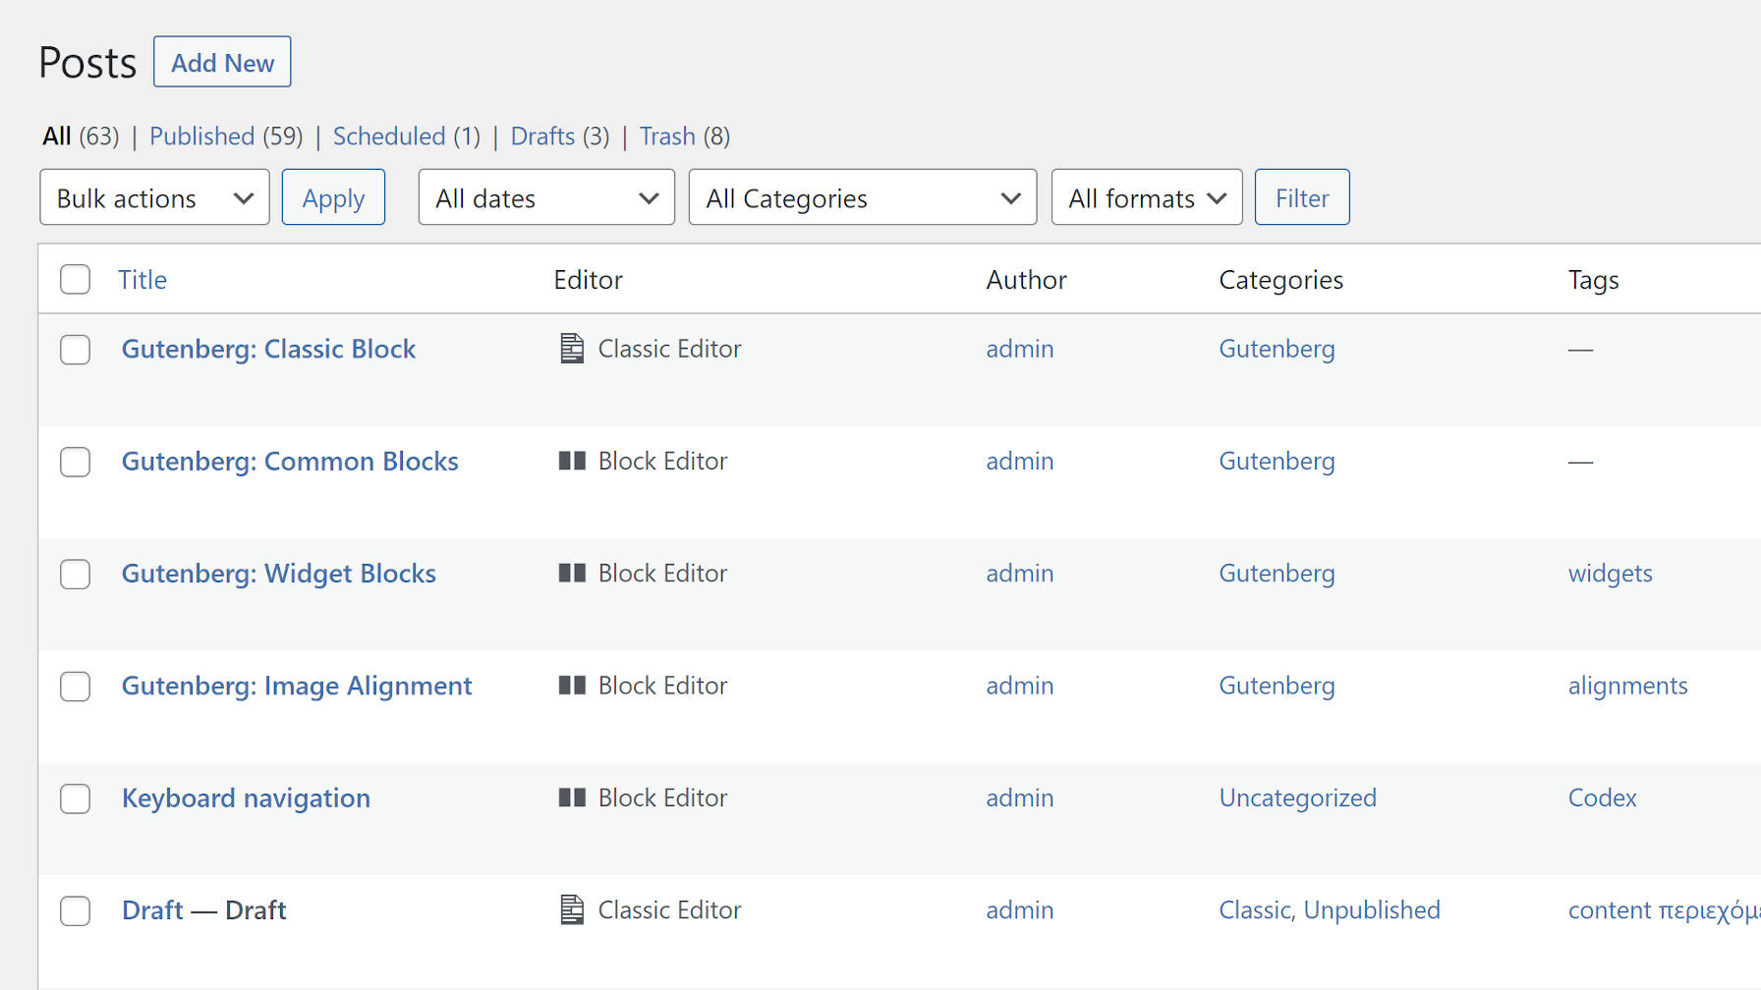Click the Block Editor icon for "Gutenberg: Common Blocks"

click(x=572, y=461)
